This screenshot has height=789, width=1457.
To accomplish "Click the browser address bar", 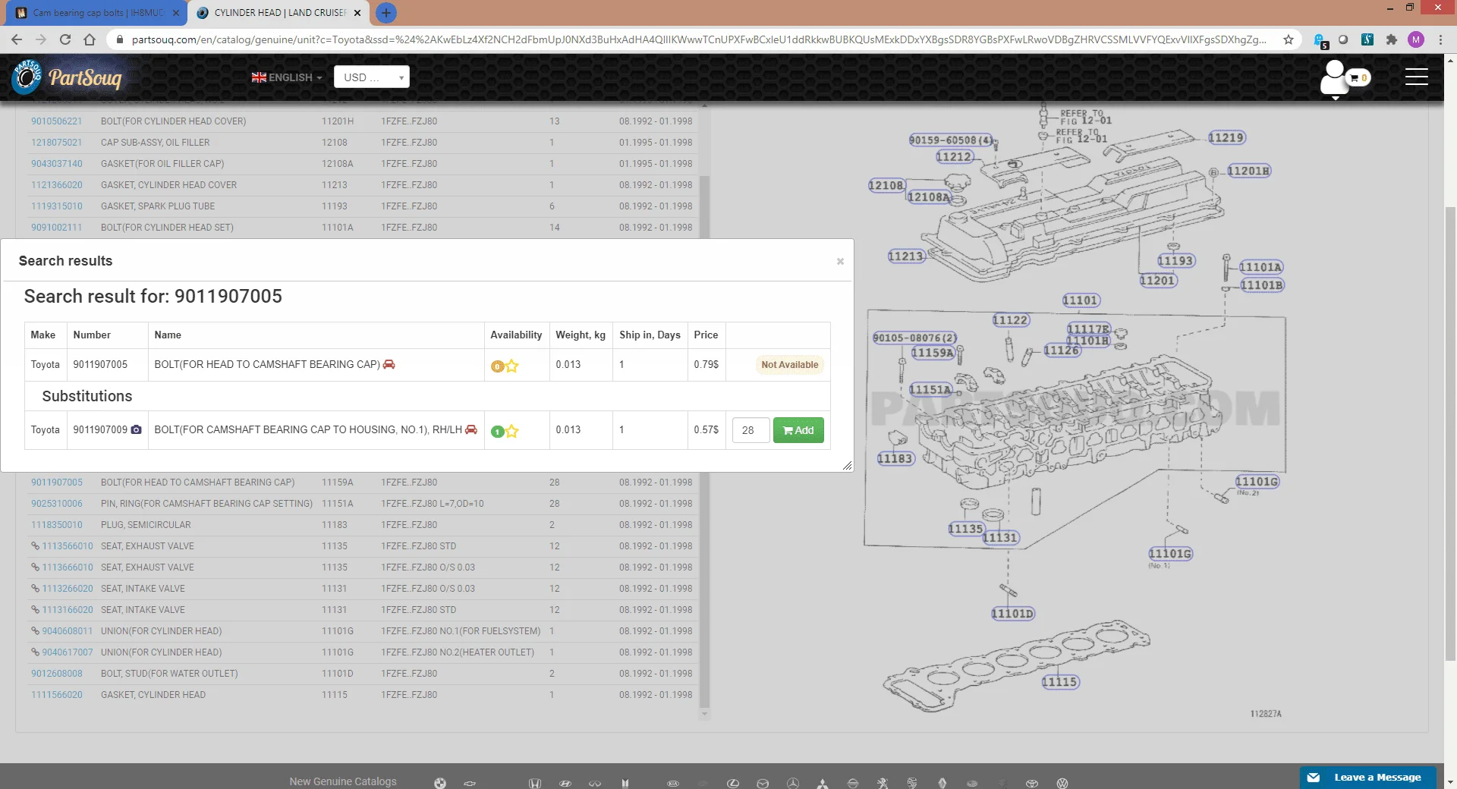I will [x=698, y=39].
